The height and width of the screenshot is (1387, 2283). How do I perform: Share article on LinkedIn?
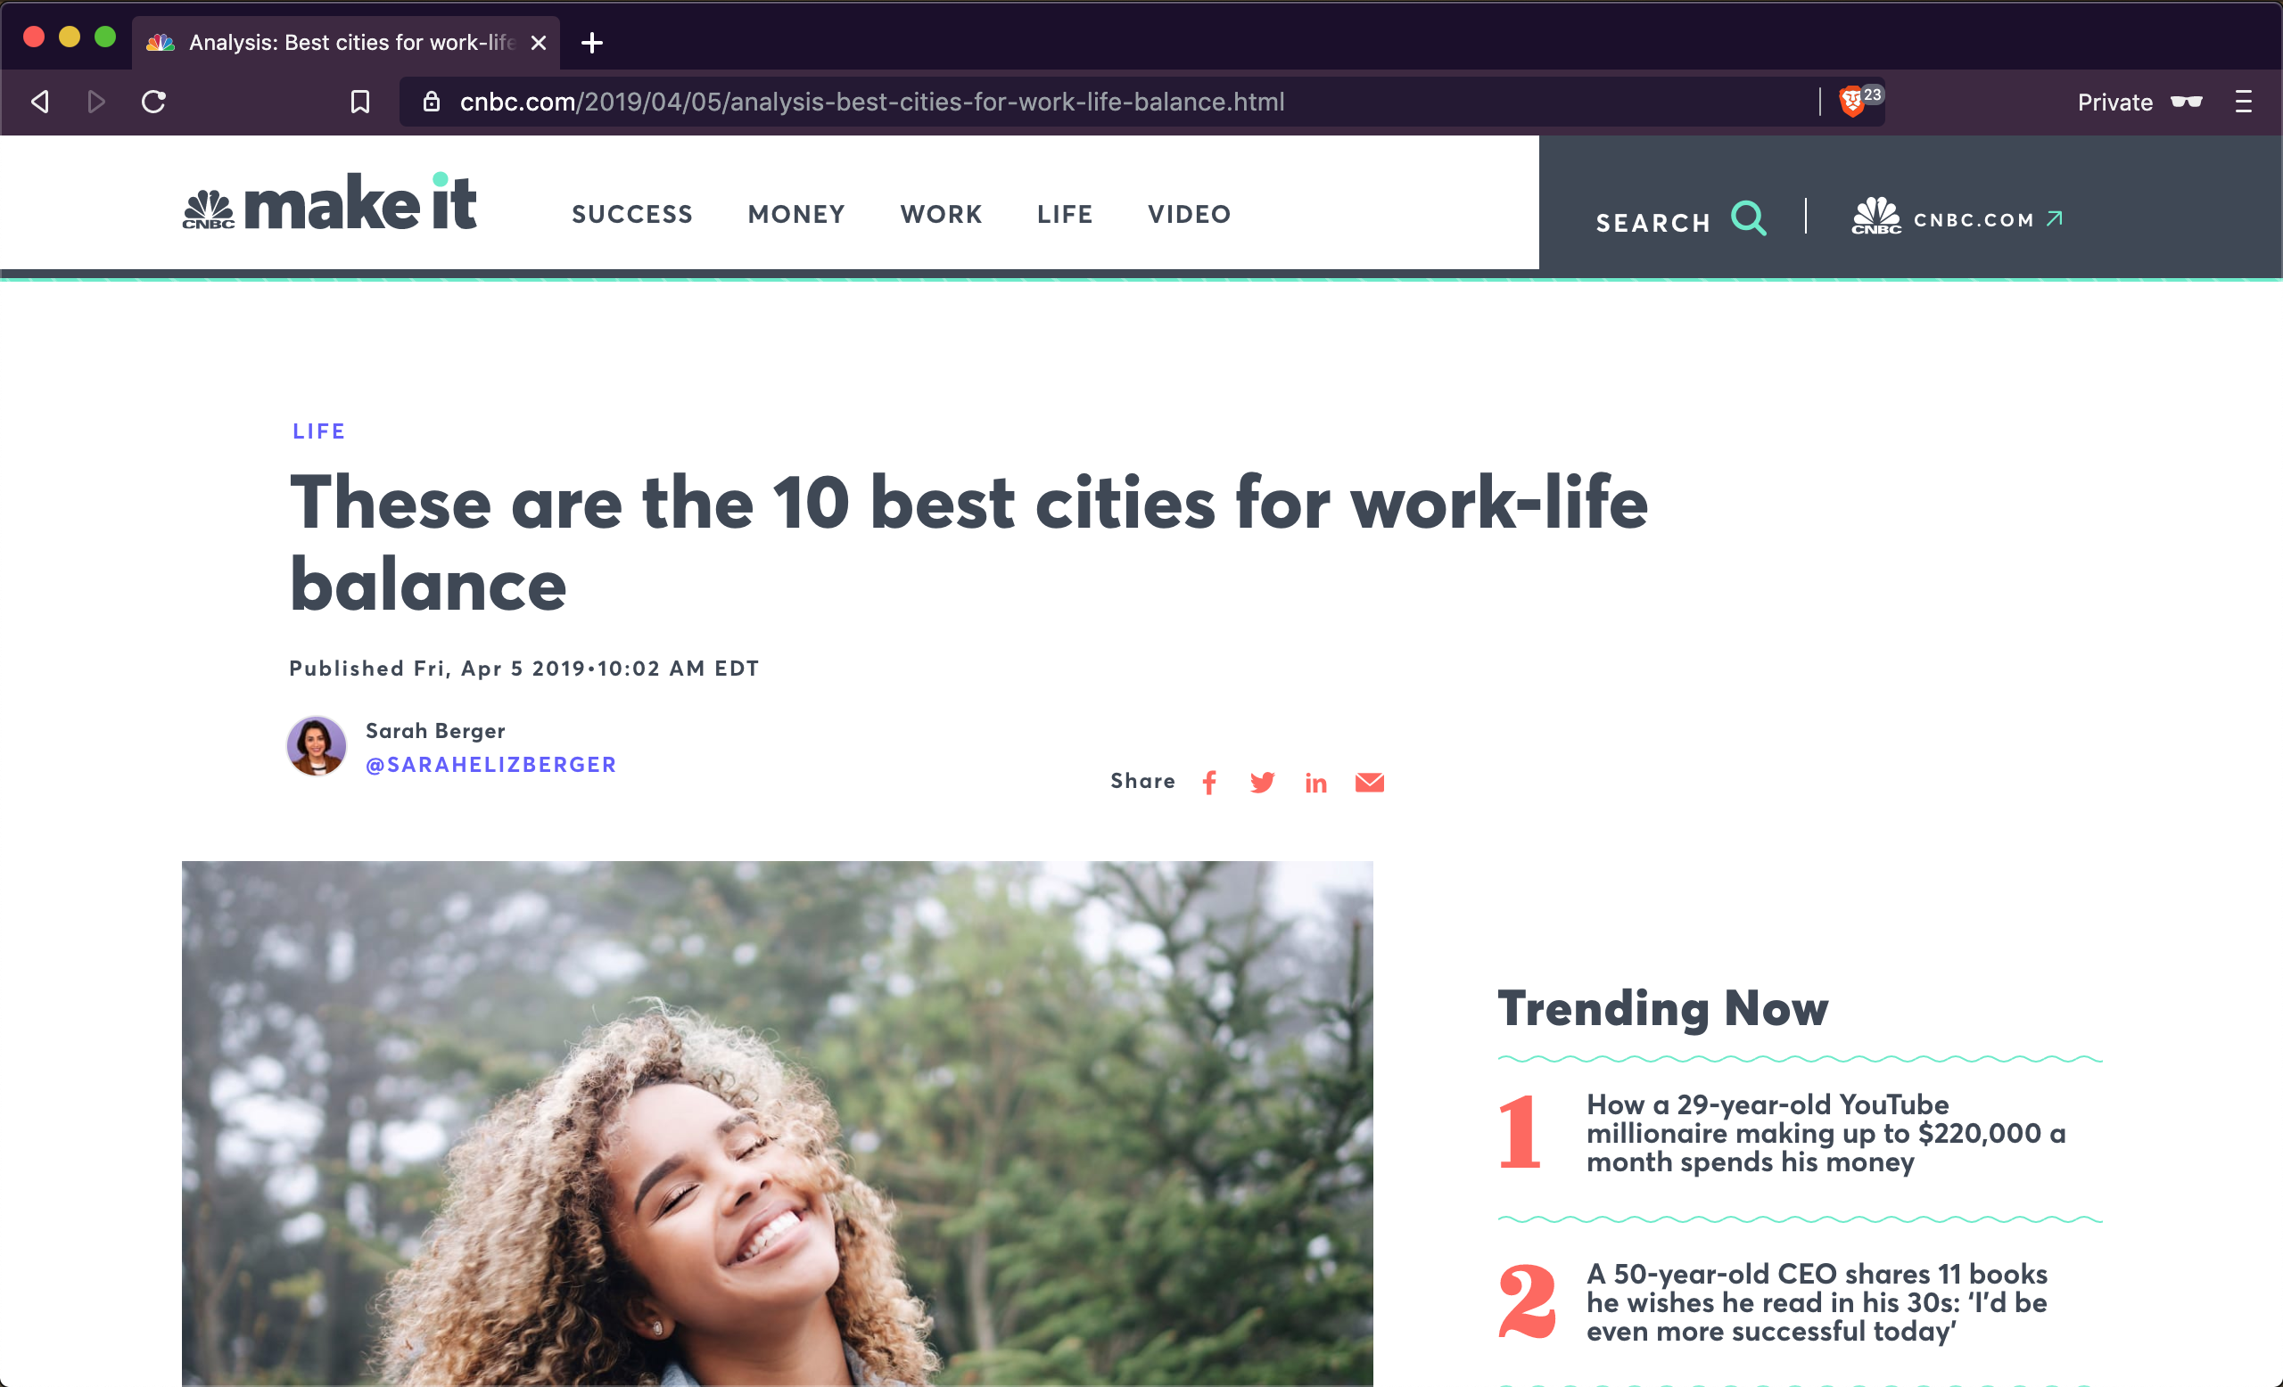click(x=1315, y=784)
